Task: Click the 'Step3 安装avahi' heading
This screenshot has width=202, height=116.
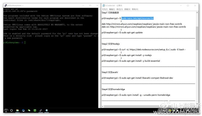Action: 110,72
